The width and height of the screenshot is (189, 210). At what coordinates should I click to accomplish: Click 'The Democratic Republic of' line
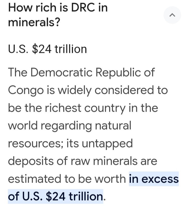point(81,73)
